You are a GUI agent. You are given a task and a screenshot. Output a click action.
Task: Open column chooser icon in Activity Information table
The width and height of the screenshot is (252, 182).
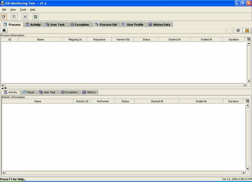pyautogui.click(x=248, y=101)
